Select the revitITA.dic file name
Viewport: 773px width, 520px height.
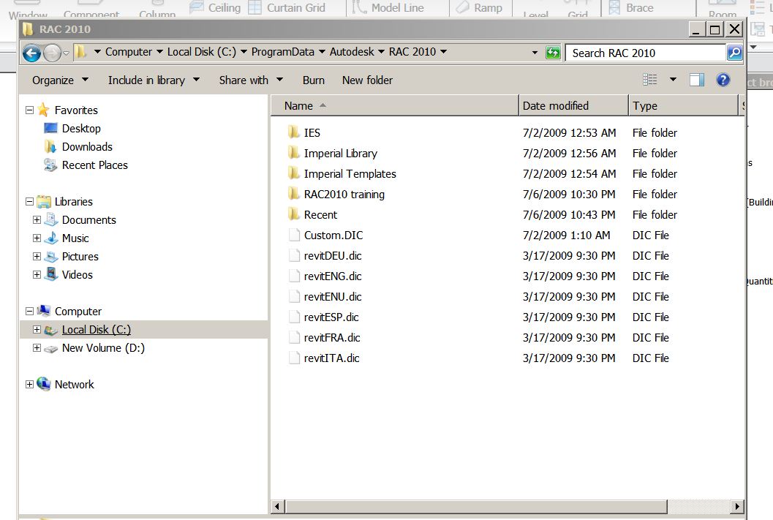point(331,358)
